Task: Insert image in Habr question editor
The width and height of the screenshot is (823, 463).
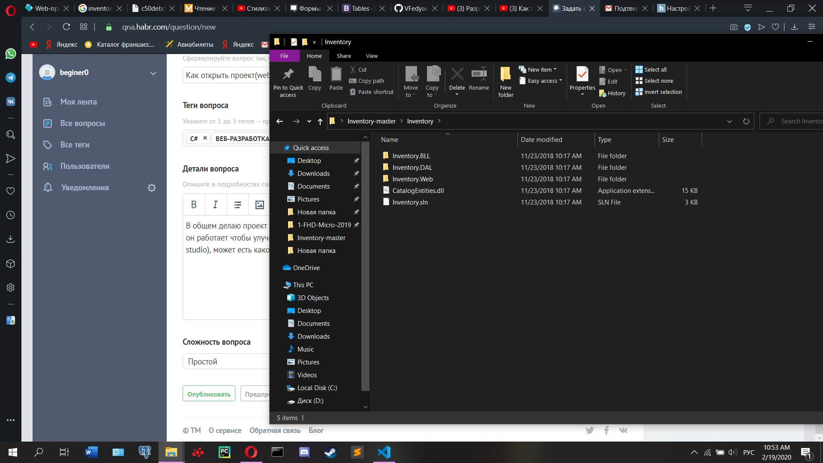Action: pos(260,205)
